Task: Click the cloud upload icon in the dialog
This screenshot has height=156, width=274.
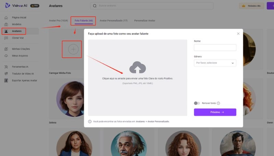Action: [x=138, y=67]
